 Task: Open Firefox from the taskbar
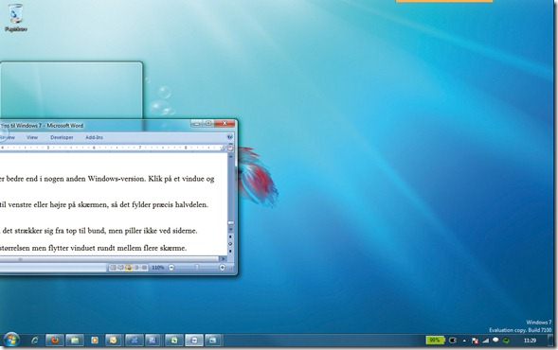point(54,341)
